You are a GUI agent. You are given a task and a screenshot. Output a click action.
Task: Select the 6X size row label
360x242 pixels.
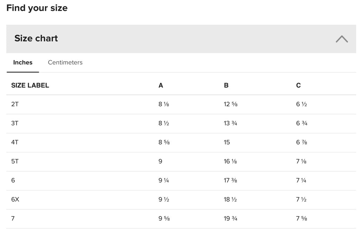point(15,200)
